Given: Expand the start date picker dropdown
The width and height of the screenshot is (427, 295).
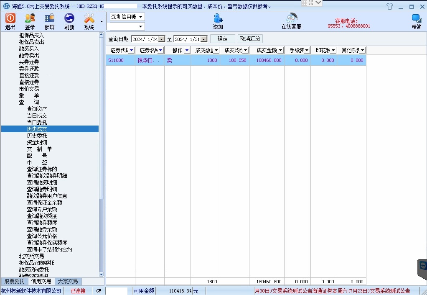Looking at the screenshot, I should [x=162, y=39].
